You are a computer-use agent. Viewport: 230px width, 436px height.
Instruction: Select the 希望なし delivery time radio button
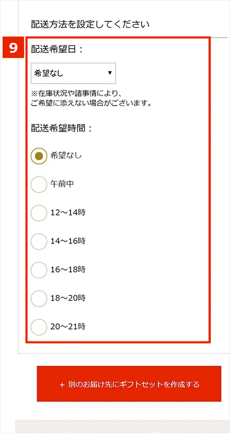(x=39, y=156)
